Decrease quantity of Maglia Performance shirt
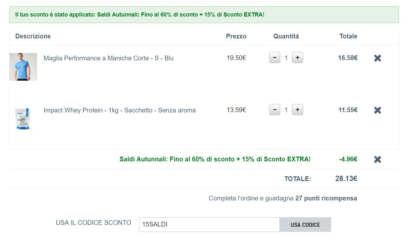 pyautogui.click(x=275, y=58)
